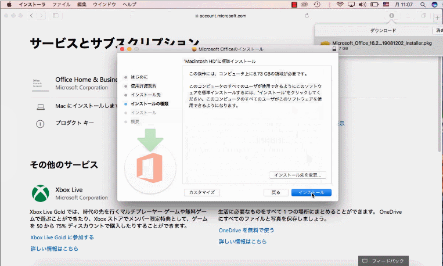Click the Creative Cloud menu bar icon
The image size is (443, 266).
point(304,4)
